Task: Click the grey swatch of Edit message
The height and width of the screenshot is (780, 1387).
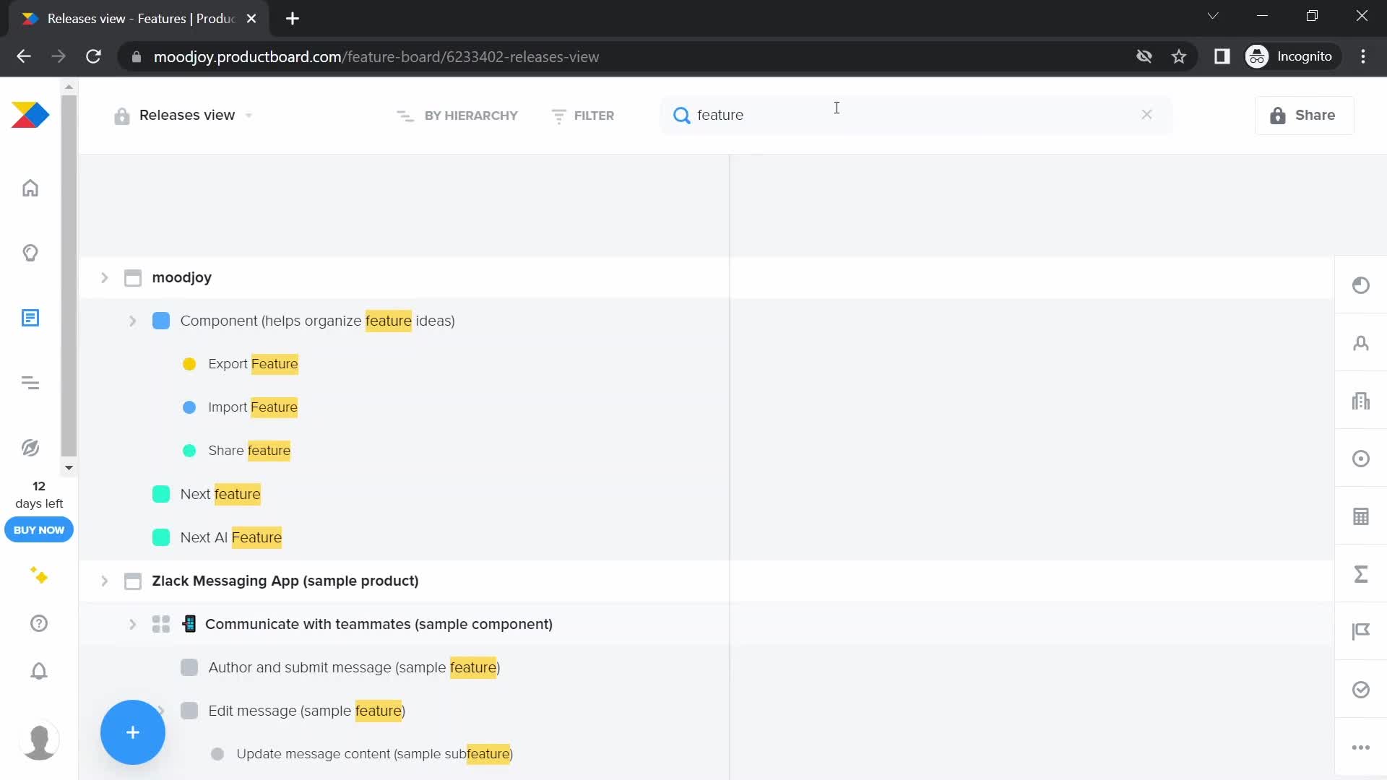Action: 189,711
